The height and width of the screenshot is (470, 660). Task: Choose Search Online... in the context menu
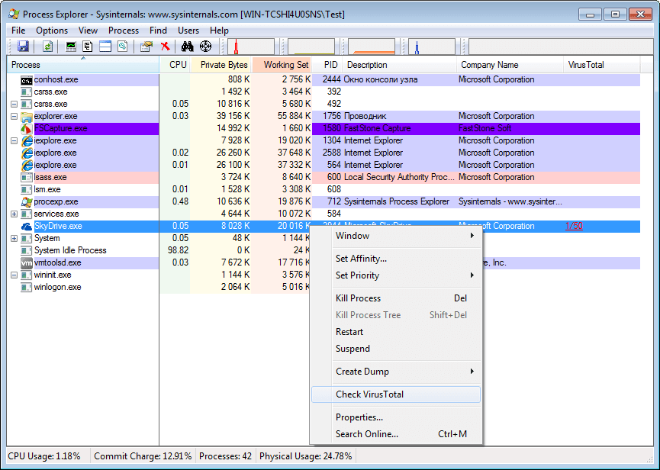coord(396,434)
